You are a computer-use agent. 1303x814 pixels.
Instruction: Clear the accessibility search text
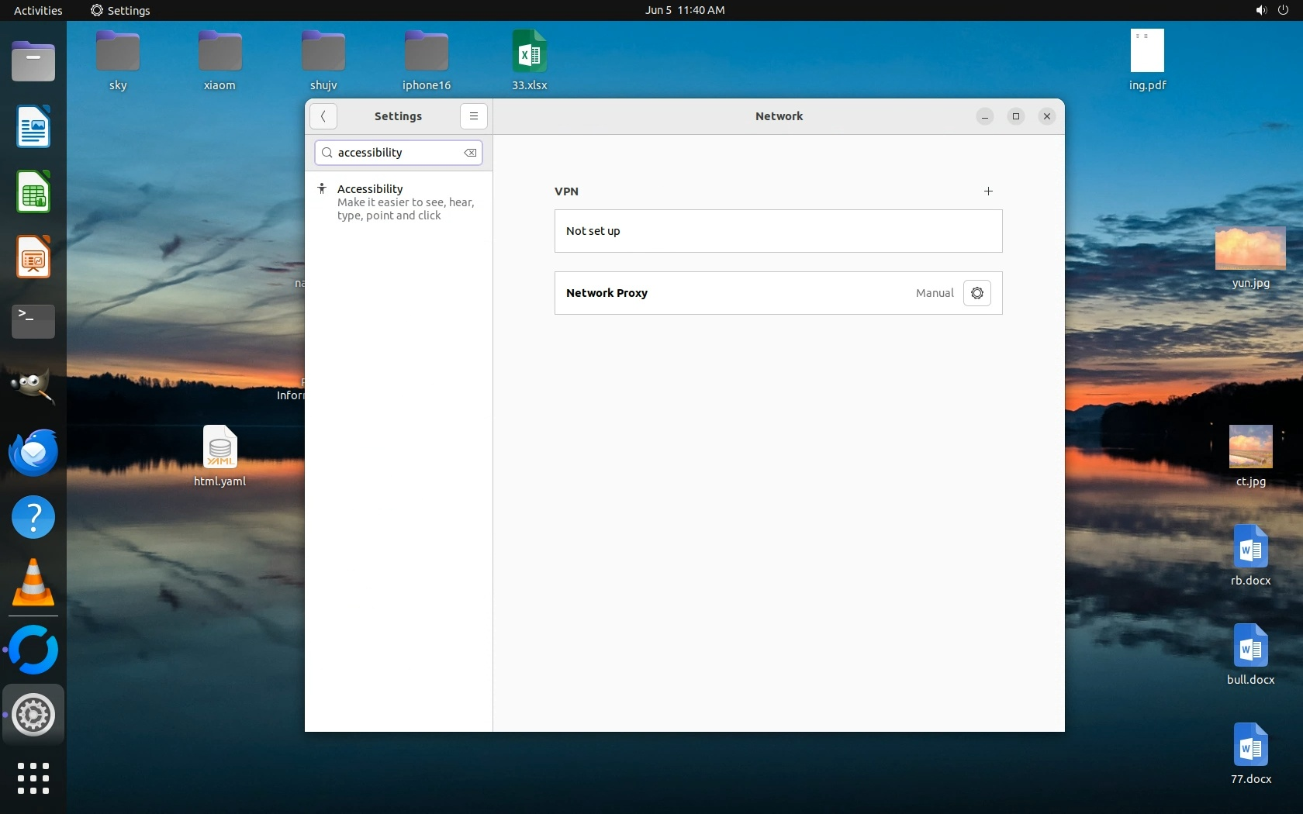pos(470,153)
